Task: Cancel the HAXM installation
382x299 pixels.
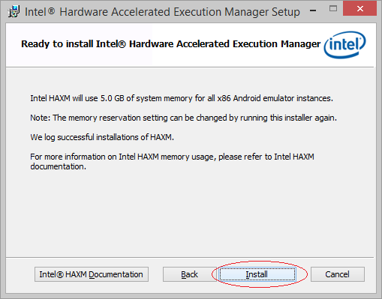Action: tap(337, 274)
